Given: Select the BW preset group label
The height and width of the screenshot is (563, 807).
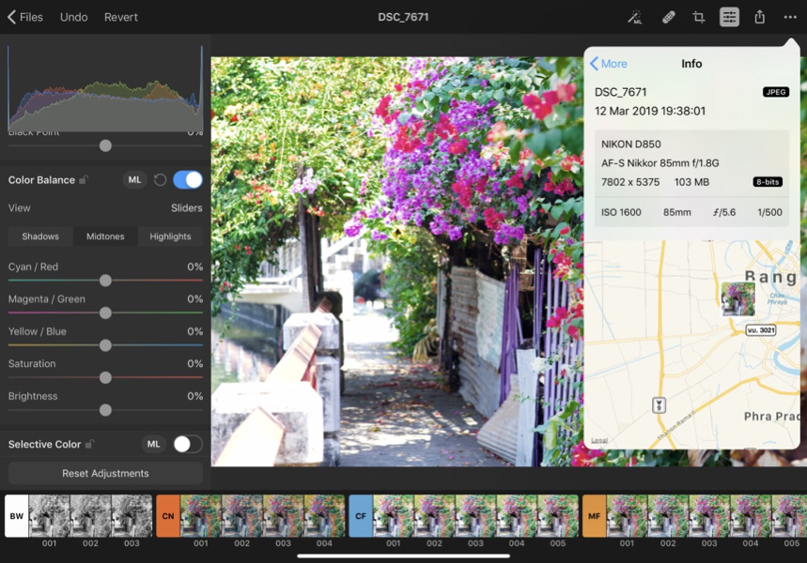Looking at the screenshot, I should coord(17,516).
